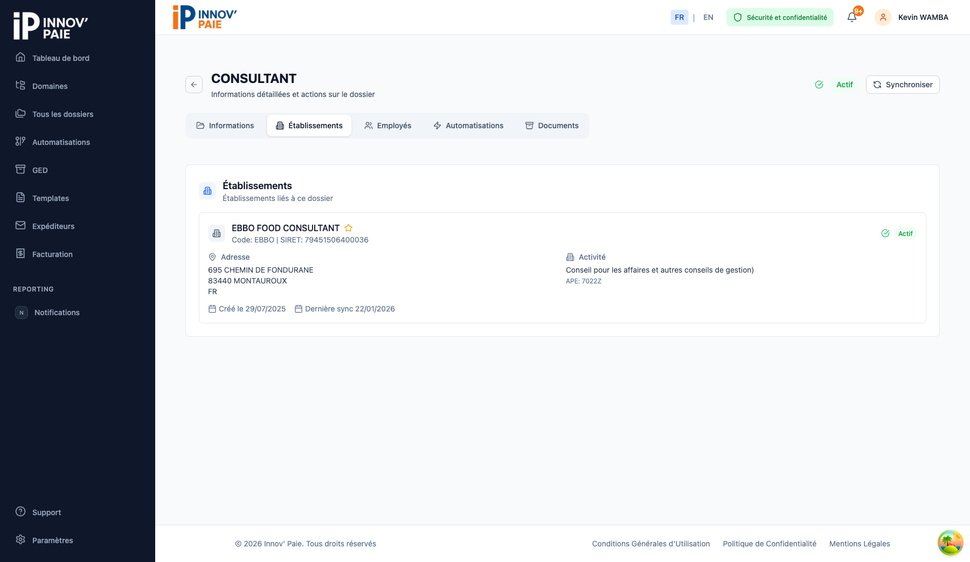Open the notifications bell icon
Viewport: 970px width, 562px height.
click(852, 17)
